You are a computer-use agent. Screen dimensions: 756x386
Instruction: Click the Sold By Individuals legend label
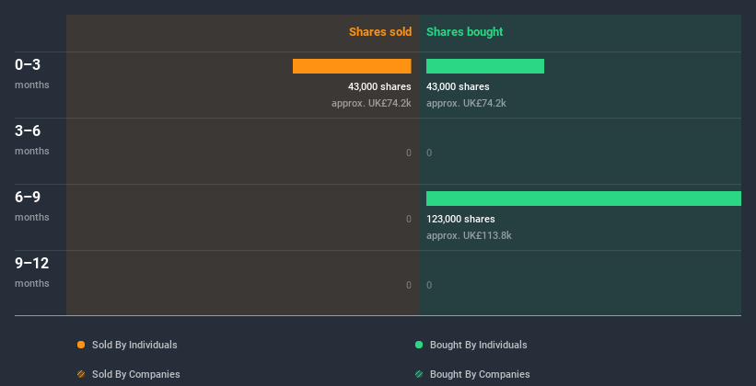click(134, 345)
